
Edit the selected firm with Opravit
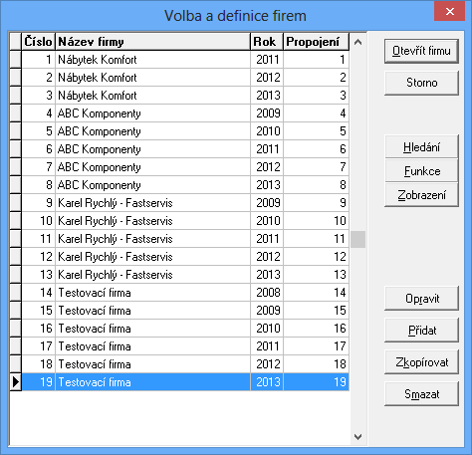click(421, 299)
